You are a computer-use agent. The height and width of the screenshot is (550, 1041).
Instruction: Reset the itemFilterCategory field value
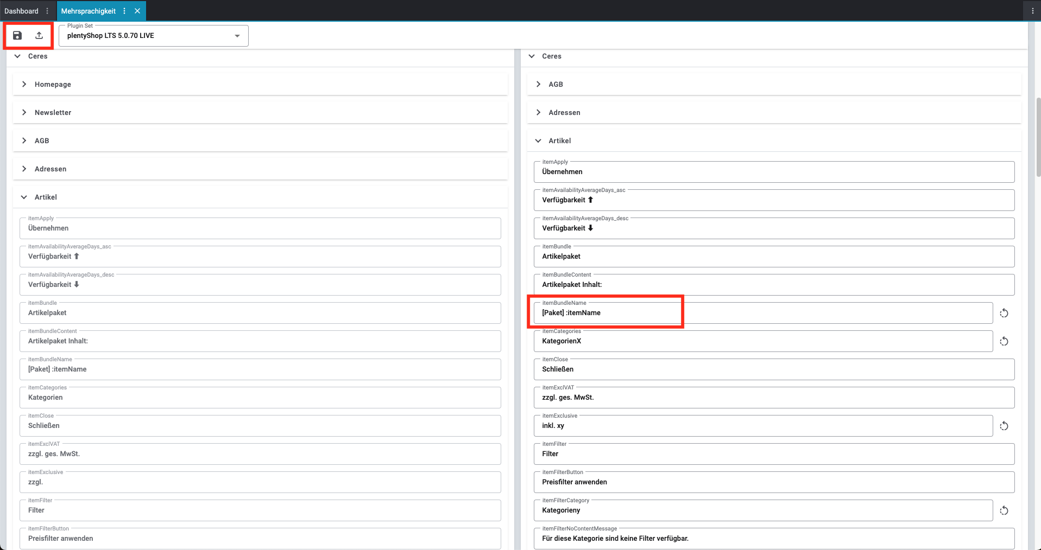coord(1004,510)
